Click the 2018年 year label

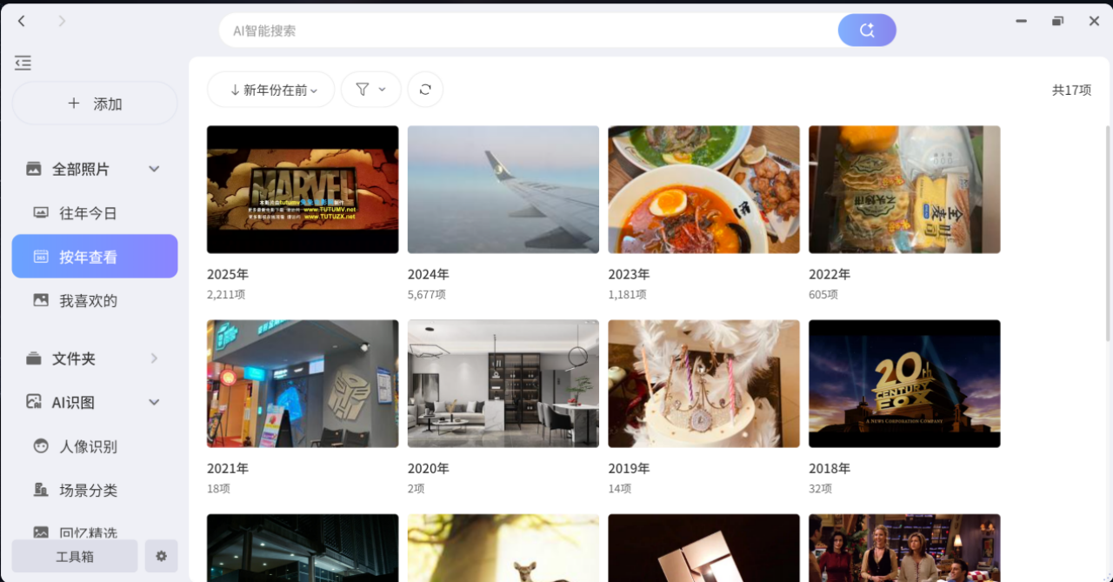830,468
